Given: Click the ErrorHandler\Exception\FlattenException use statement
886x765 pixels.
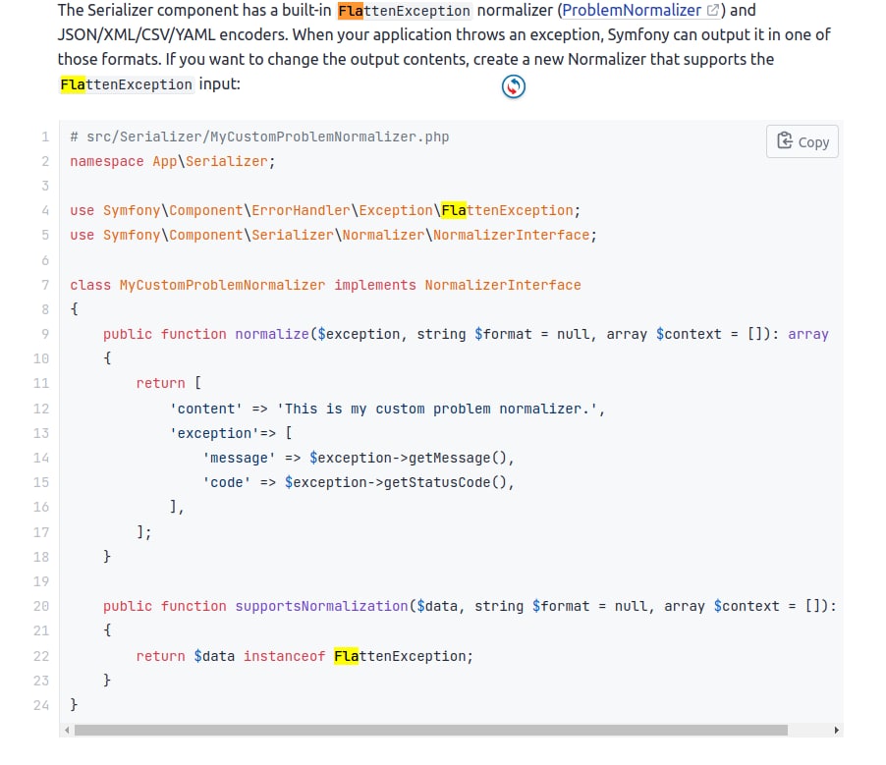Looking at the screenshot, I should [325, 211].
